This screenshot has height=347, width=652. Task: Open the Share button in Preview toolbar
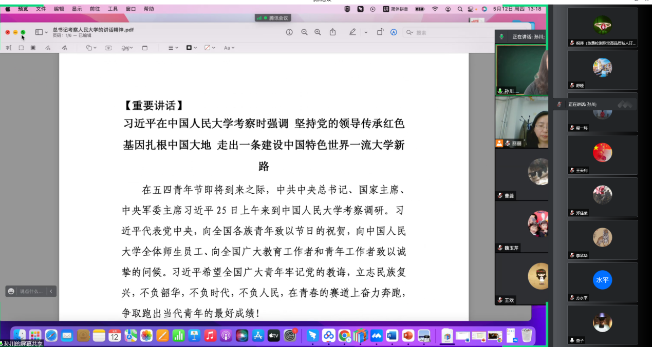pyautogui.click(x=332, y=32)
